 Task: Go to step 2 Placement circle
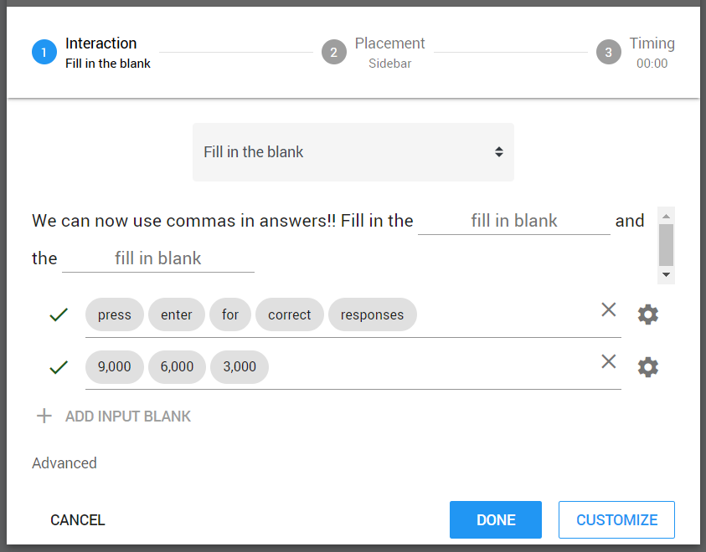[x=333, y=52]
